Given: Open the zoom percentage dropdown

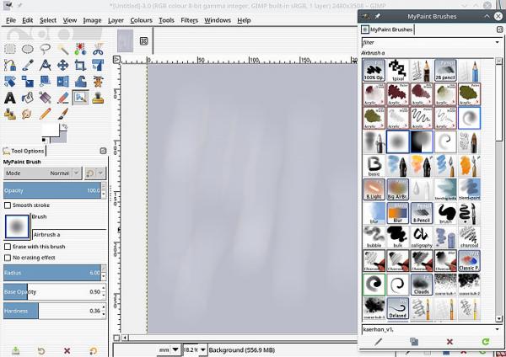Looking at the screenshot, I should tap(203, 349).
